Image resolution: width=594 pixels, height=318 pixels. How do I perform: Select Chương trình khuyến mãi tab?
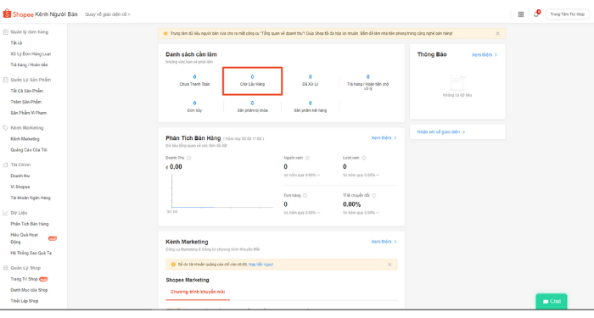(x=198, y=292)
